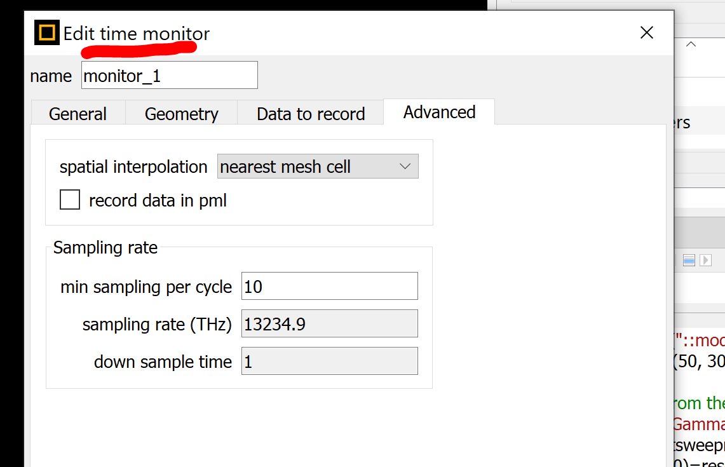Click the orange square icon in the title bar
The height and width of the screenshot is (467, 725).
(47, 33)
